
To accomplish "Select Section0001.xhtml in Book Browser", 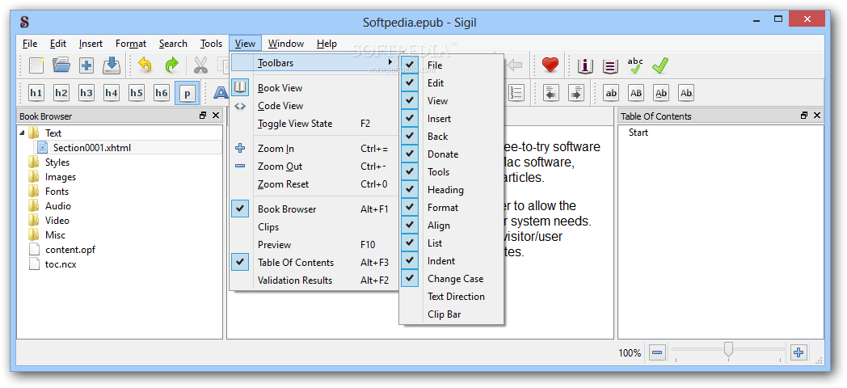I will (x=92, y=148).
